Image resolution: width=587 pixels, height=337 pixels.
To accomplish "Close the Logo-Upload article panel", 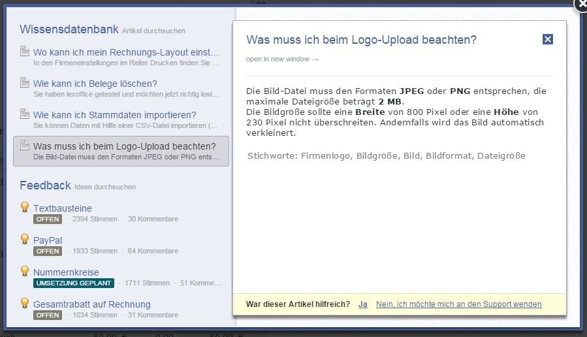I will [547, 39].
